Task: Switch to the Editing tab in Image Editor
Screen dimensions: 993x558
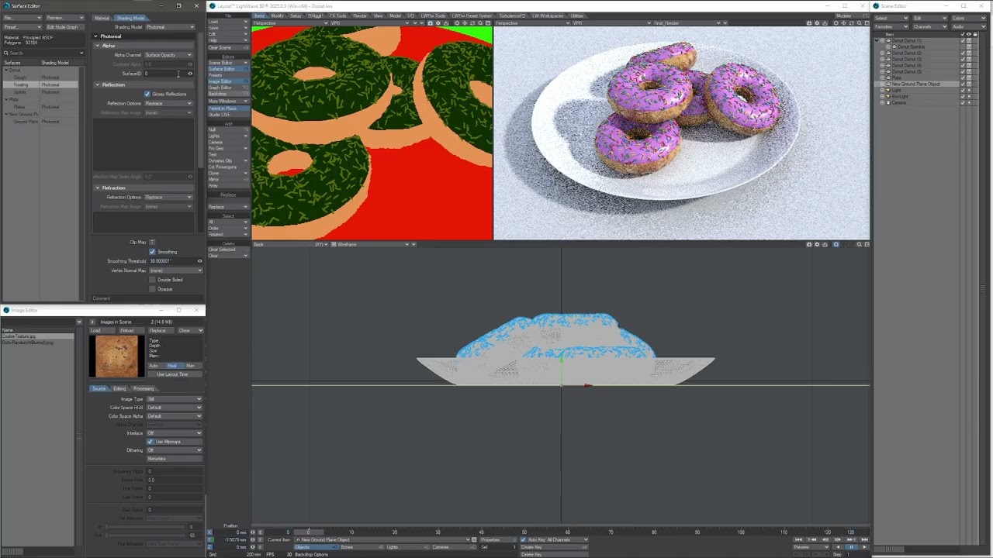Action: click(119, 388)
